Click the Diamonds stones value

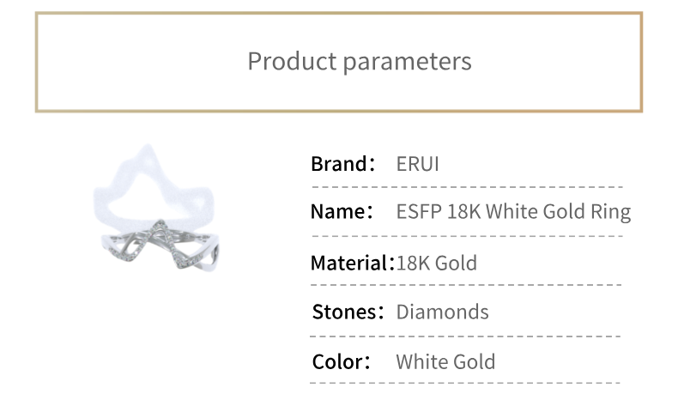442,312
